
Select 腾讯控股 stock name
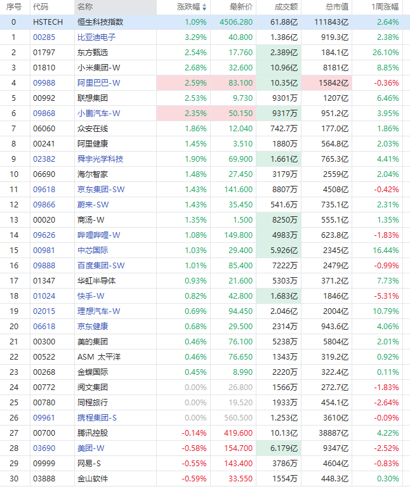[93, 433]
